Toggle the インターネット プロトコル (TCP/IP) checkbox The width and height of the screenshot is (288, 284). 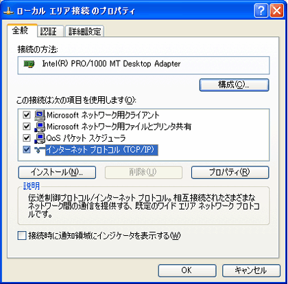pyautogui.click(x=27, y=150)
